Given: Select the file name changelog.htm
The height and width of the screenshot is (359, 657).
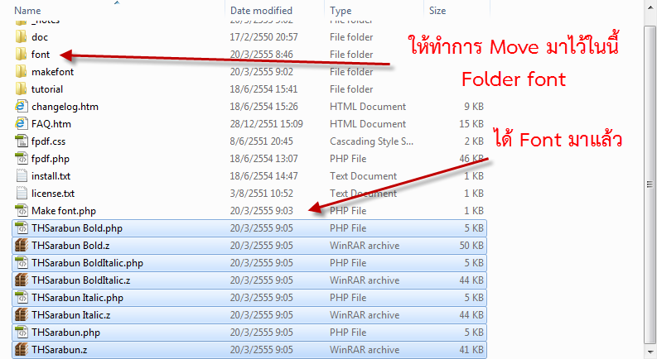Looking at the screenshot, I should pos(65,107).
